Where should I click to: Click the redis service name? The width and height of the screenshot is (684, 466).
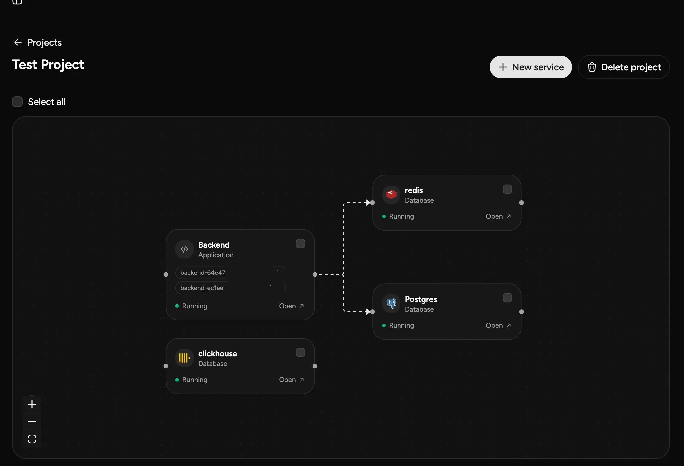pyautogui.click(x=414, y=190)
